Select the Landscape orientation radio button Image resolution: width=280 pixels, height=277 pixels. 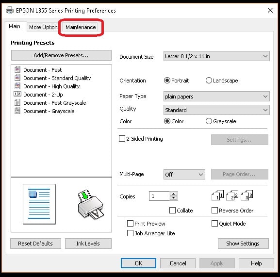click(209, 81)
